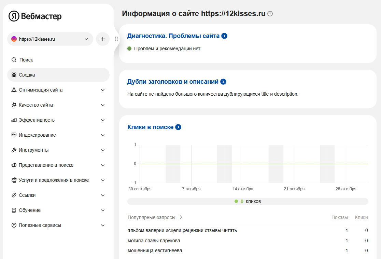The image size is (381, 259).
Task: Click the magnifier icon next to Поиск
Action: (14, 60)
